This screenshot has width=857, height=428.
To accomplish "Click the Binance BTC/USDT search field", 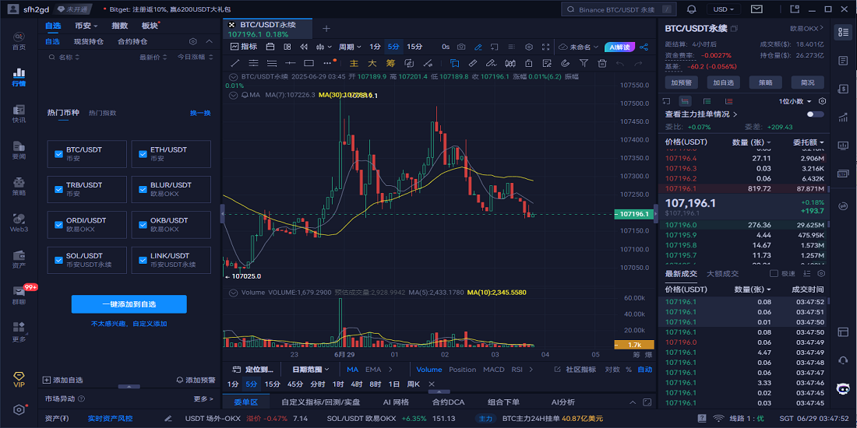I will (615, 9).
